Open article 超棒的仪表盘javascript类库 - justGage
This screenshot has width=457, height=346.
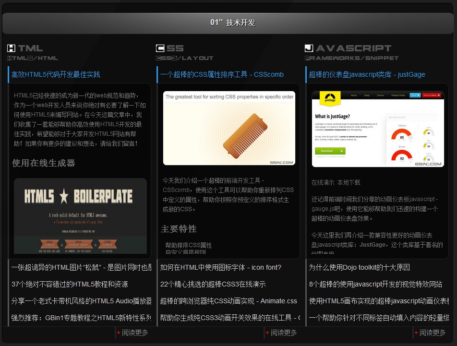[x=367, y=74]
